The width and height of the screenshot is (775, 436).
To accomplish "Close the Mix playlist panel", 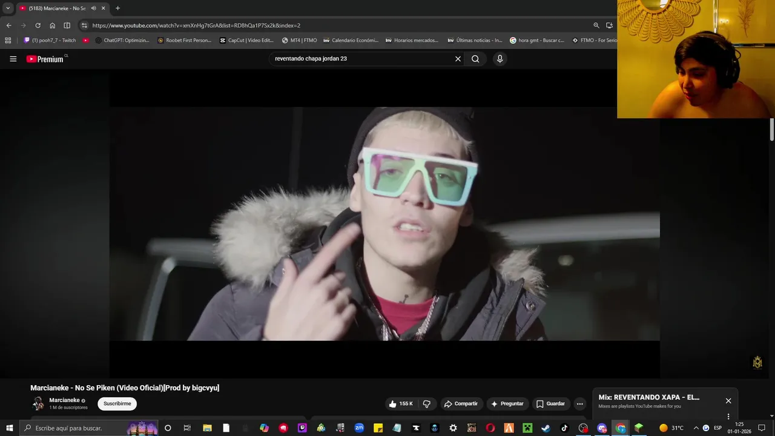I will 728,401.
